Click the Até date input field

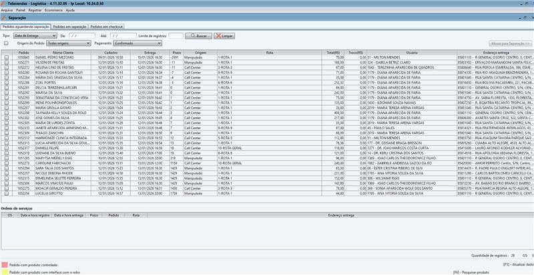click(x=123, y=36)
